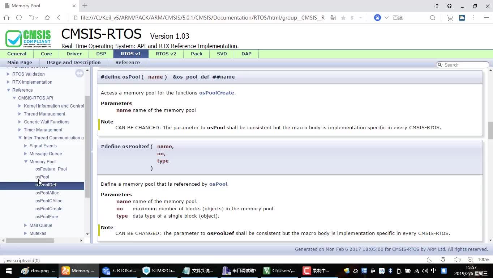Switch to the Driver tab
The image size is (493, 278).
point(74,54)
